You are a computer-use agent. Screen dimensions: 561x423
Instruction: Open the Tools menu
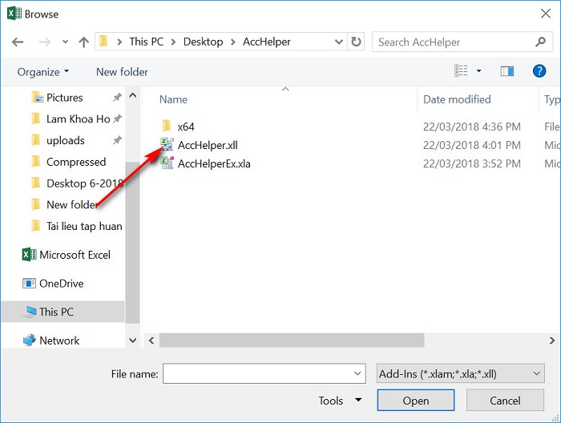pos(340,401)
